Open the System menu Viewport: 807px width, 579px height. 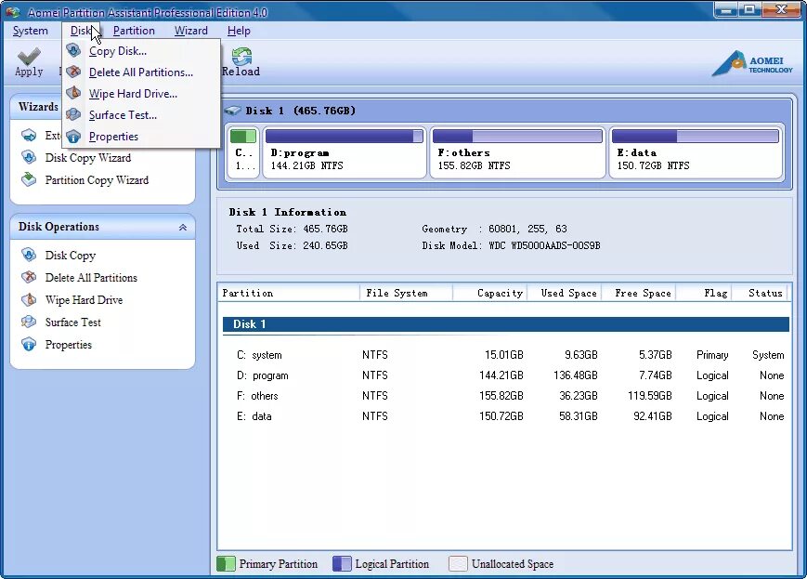pyautogui.click(x=31, y=31)
